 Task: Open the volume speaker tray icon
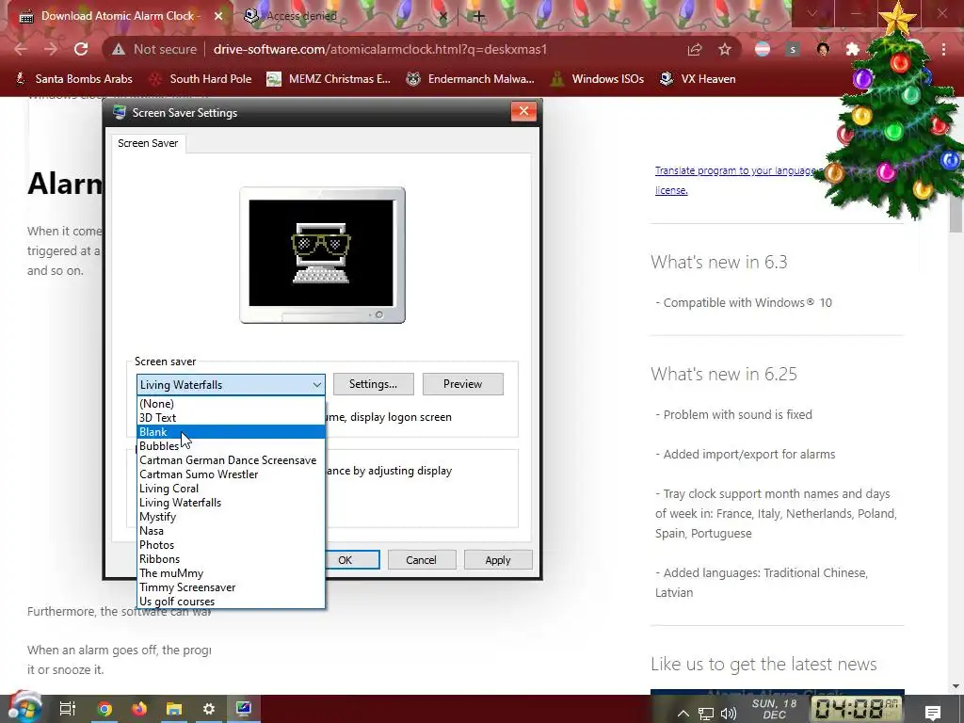point(729,714)
